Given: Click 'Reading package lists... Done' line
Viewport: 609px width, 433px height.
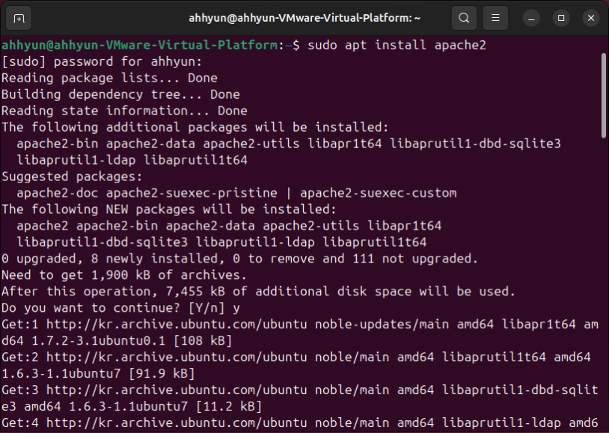Looking at the screenshot, I should [x=109, y=78].
